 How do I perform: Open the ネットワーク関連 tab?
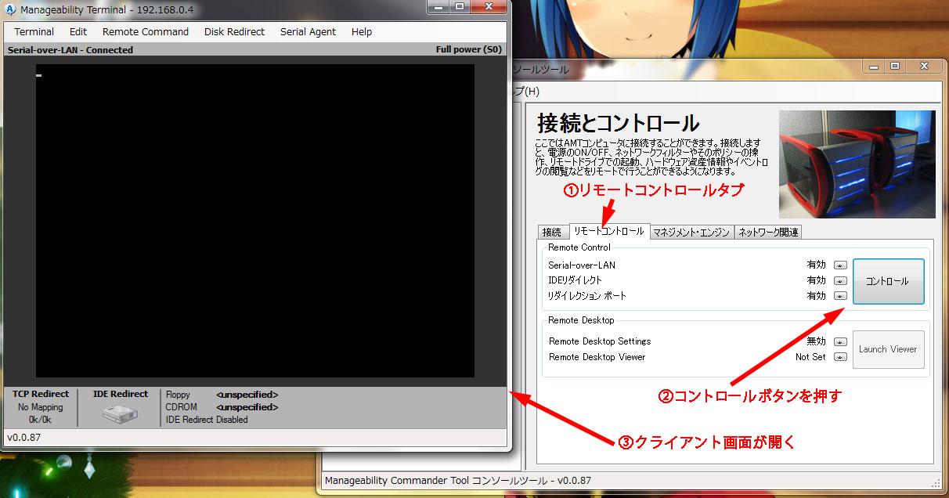pos(767,232)
